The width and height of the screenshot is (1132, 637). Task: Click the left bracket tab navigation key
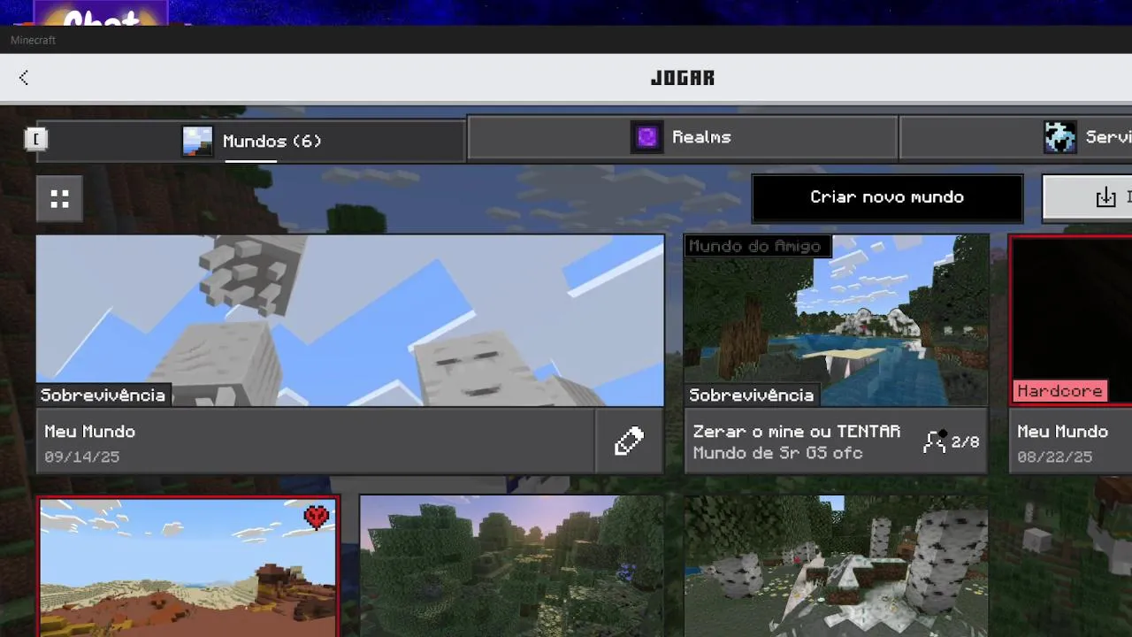36,139
